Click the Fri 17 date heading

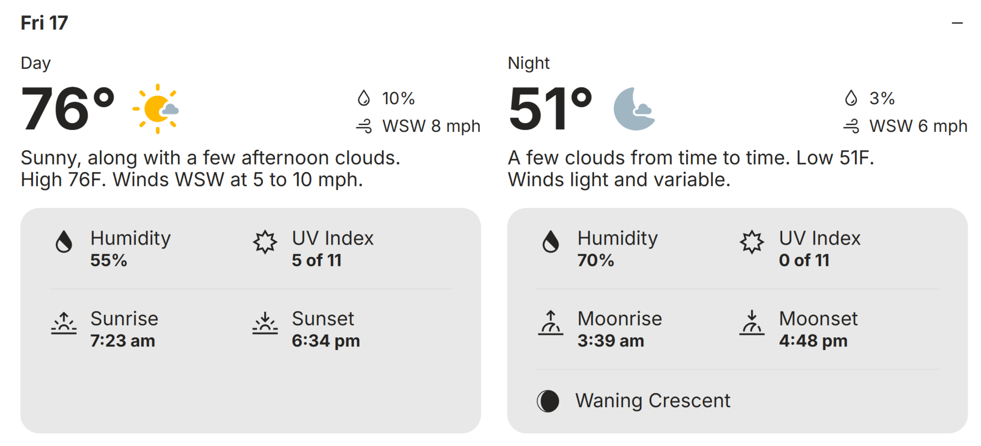pyautogui.click(x=44, y=23)
